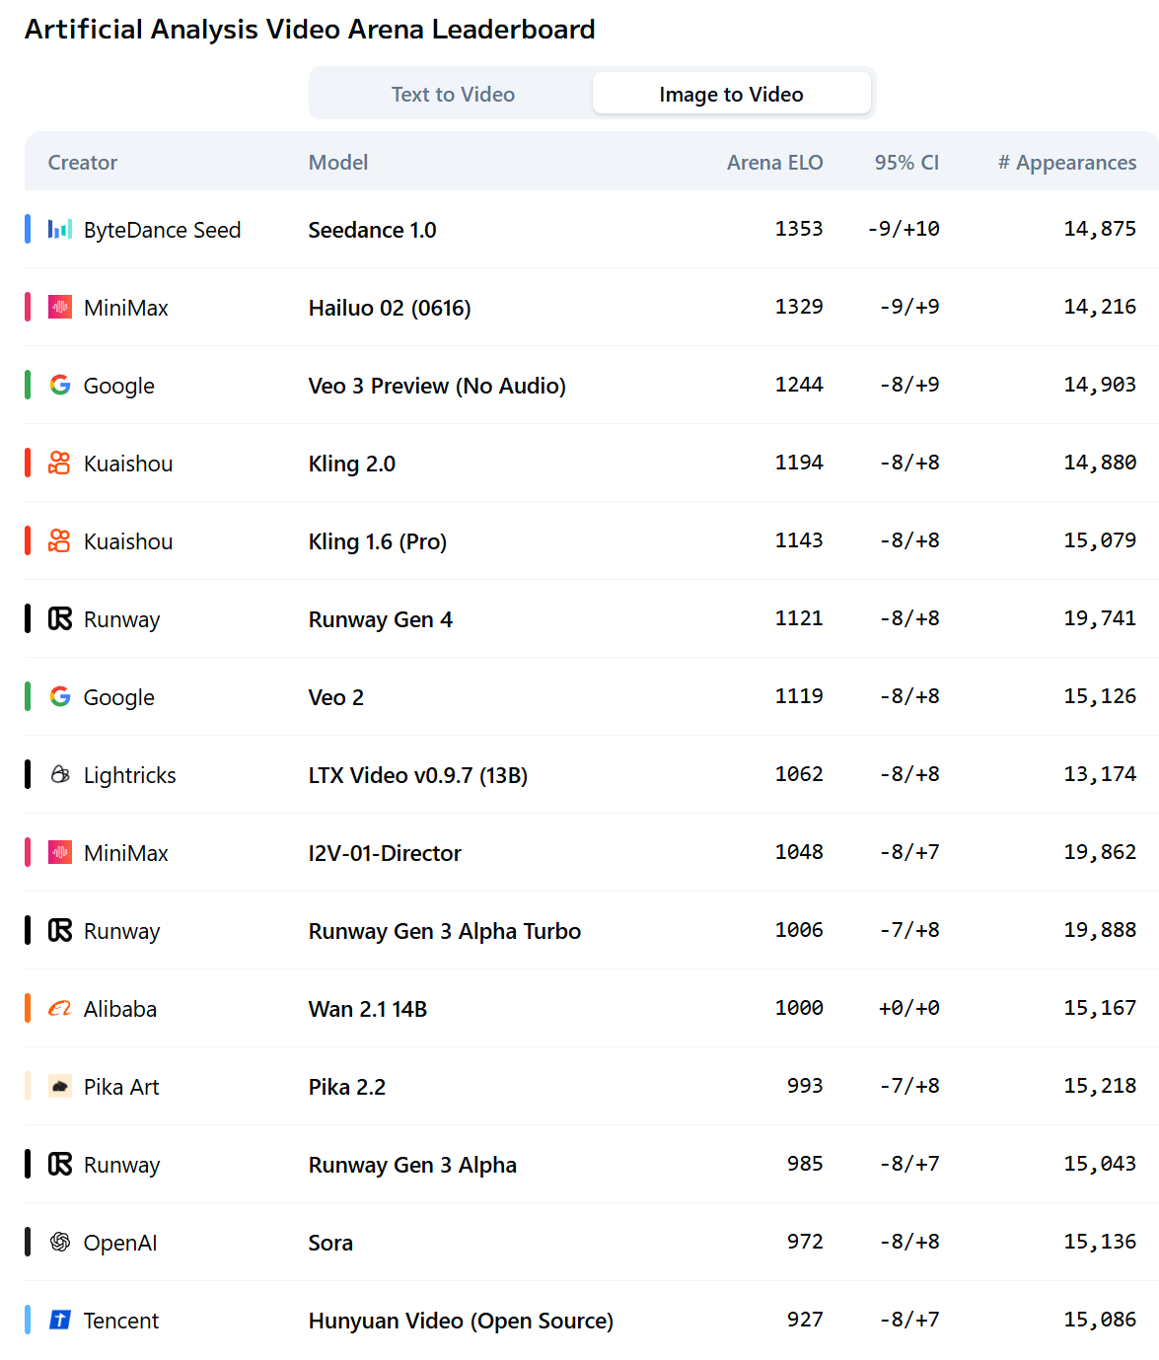Click Veo 3 Preview (No Audio) model name
The width and height of the screenshot is (1159, 1360).
click(437, 386)
